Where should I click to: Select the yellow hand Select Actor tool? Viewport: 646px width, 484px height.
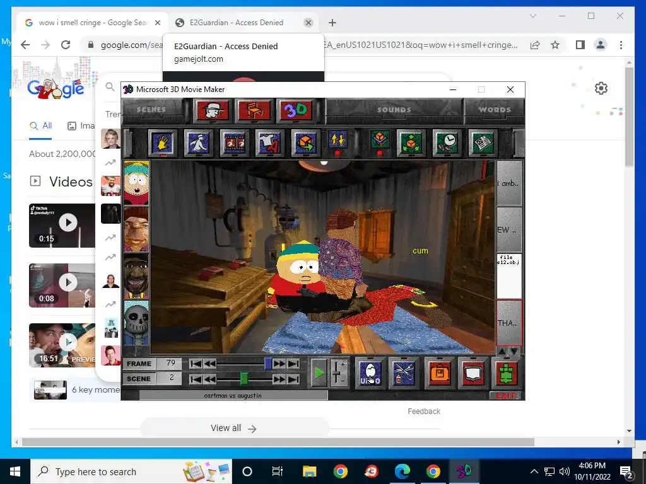click(x=162, y=143)
